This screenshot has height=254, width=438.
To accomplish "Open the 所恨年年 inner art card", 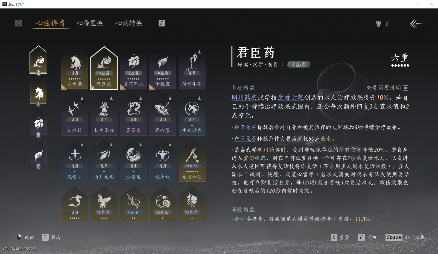I will coord(192,69).
